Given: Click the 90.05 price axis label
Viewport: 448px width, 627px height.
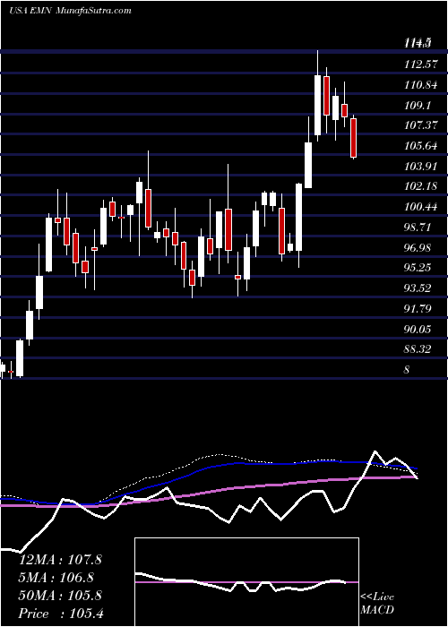Looking at the screenshot, I should (x=416, y=329).
